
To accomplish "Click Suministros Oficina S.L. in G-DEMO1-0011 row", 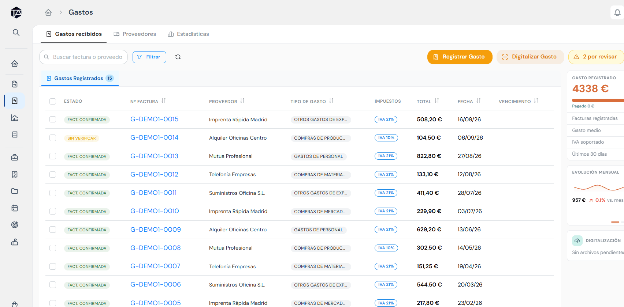I will tap(237, 193).
